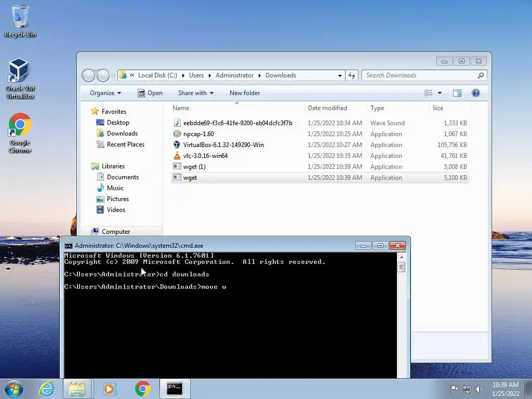Open Google Chrome desktop shortcut
The width and height of the screenshot is (532, 399).
coord(20,132)
